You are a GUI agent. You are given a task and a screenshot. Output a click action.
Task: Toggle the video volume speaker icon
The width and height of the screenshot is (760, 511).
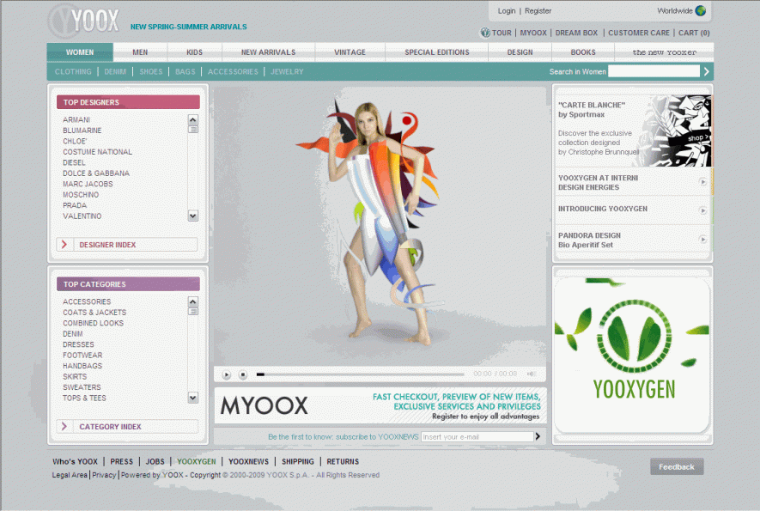(x=532, y=374)
